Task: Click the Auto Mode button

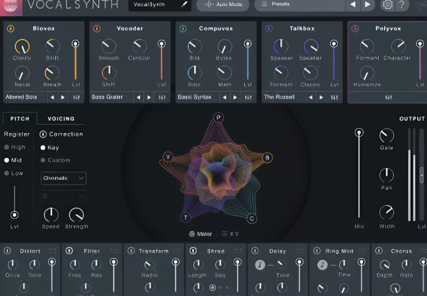Action: (223, 4)
